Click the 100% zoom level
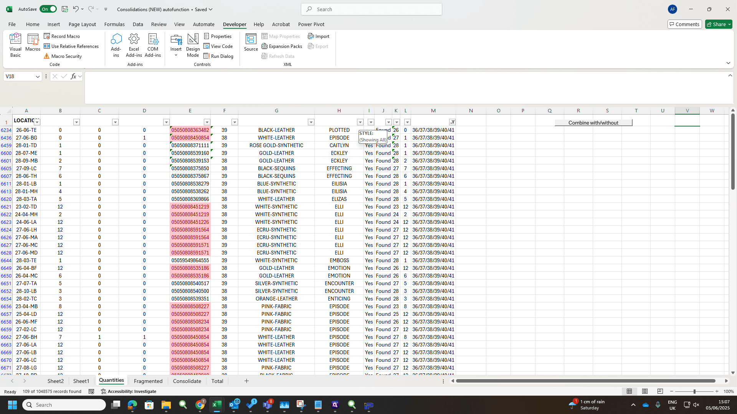Viewport: 737px width, 414px height. (729, 391)
